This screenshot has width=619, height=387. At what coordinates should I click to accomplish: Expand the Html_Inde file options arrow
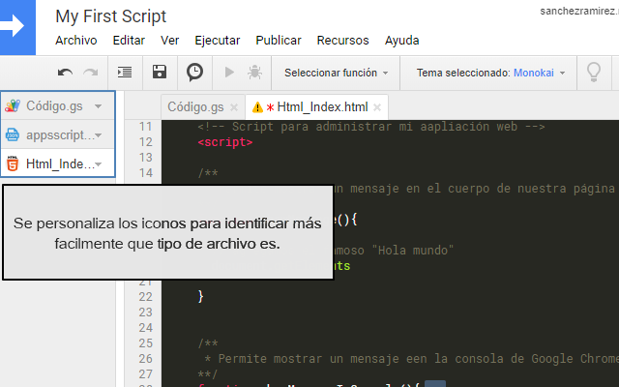(99, 164)
